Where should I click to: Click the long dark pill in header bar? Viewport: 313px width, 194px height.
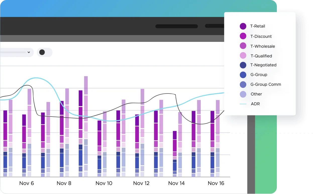(177, 26)
